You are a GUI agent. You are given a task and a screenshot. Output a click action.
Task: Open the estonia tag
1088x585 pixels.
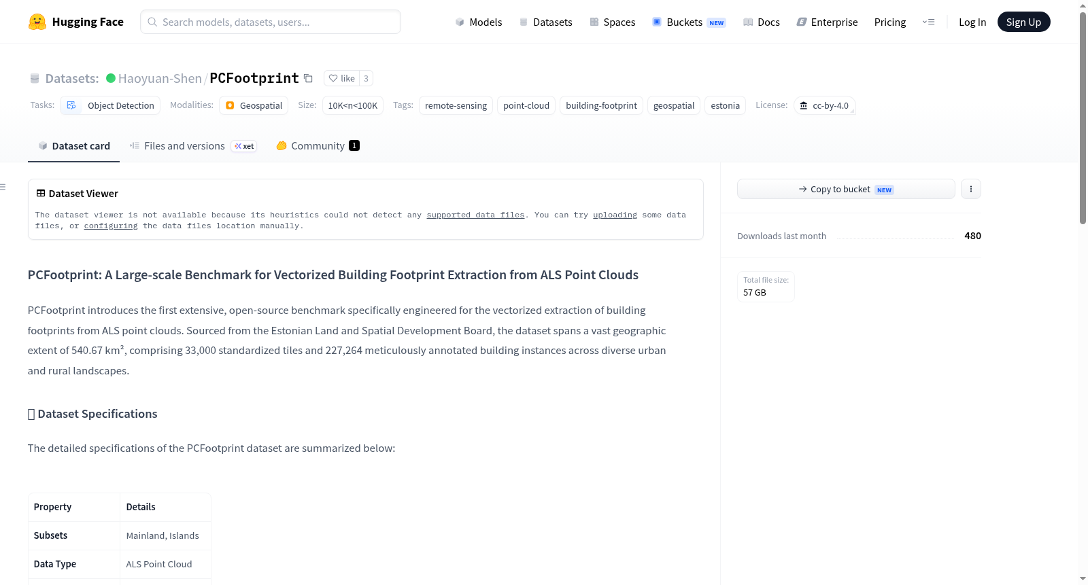[725, 105]
